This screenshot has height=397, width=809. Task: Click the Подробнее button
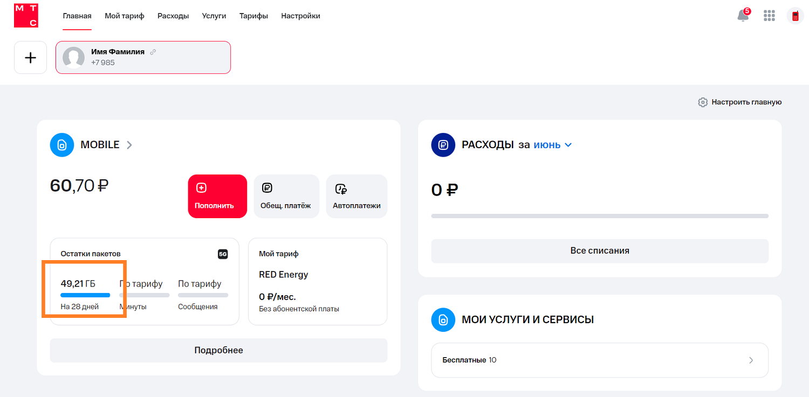pyautogui.click(x=218, y=350)
